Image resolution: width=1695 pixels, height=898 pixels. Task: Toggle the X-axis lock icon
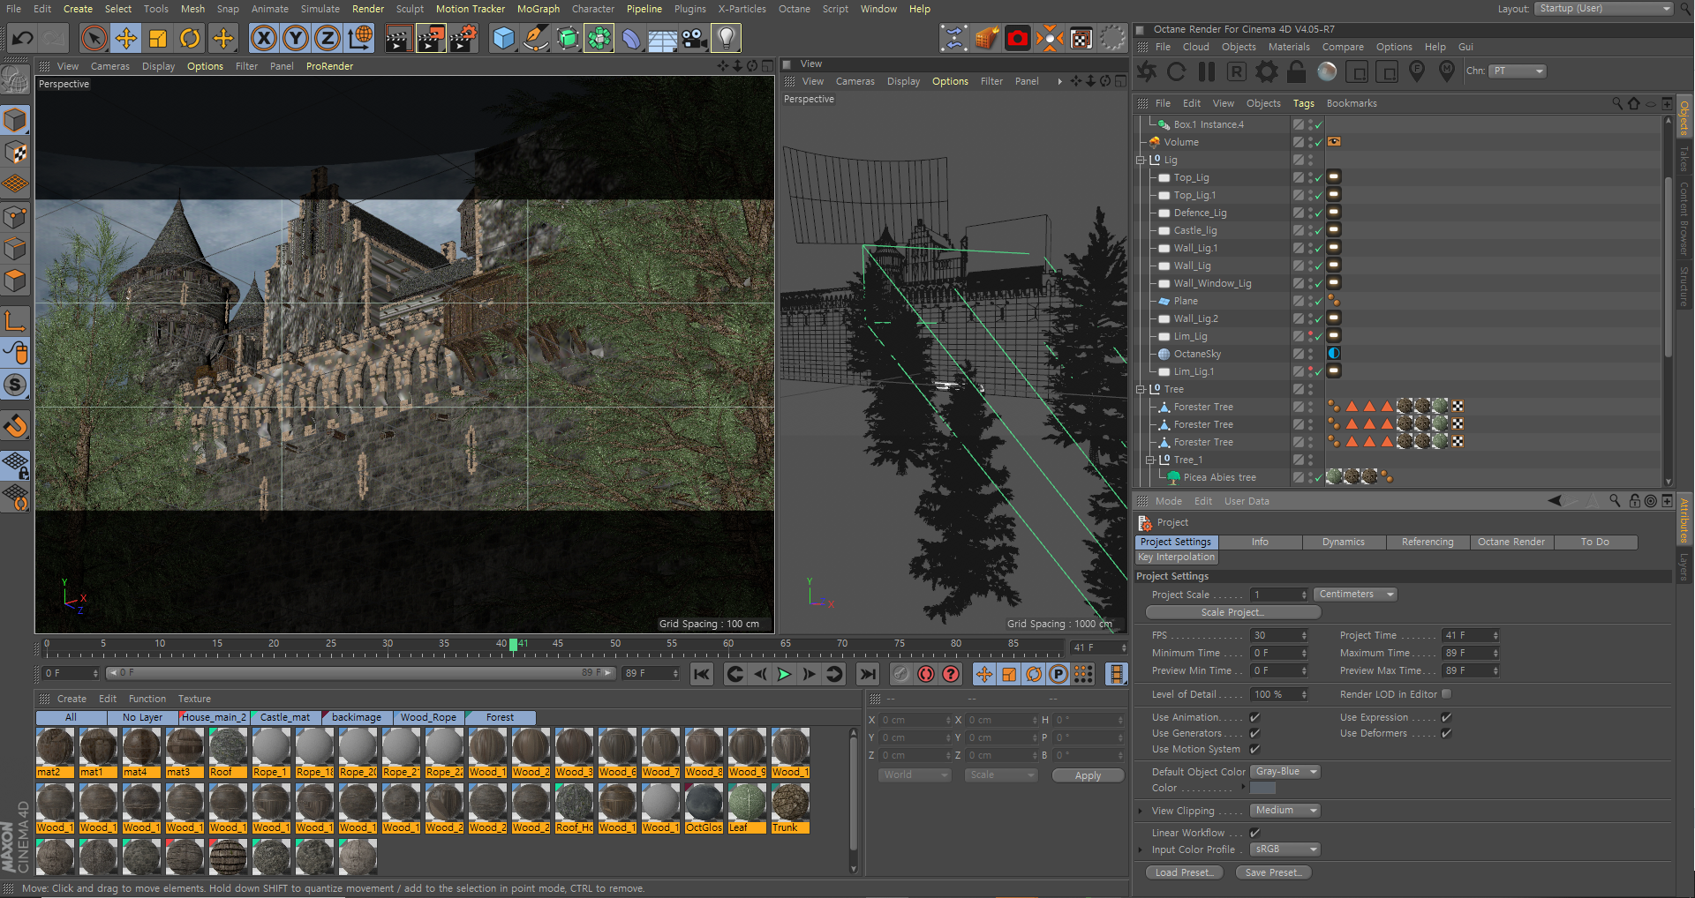pyautogui.click(x=263, y=38)
